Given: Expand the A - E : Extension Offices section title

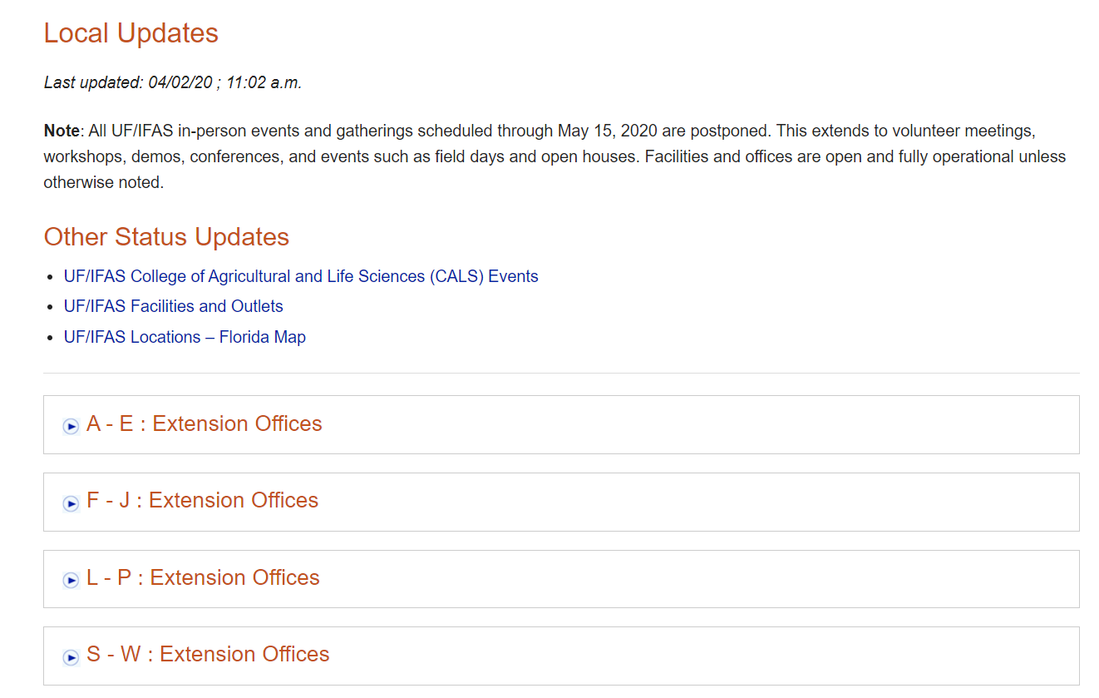Looking at the screenshot, I should click(x=204, y=423).
